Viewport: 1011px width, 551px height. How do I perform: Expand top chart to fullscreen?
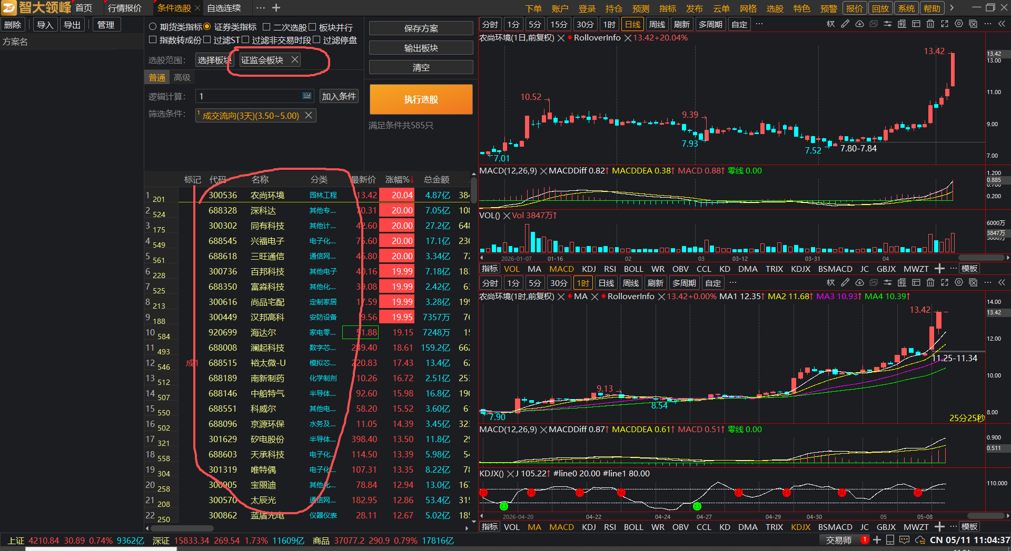(945, 24)
